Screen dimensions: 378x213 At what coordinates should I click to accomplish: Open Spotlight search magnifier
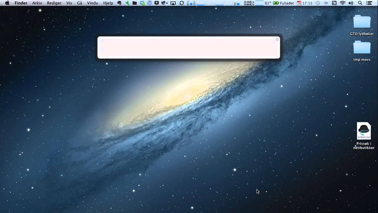coord(360,3)
